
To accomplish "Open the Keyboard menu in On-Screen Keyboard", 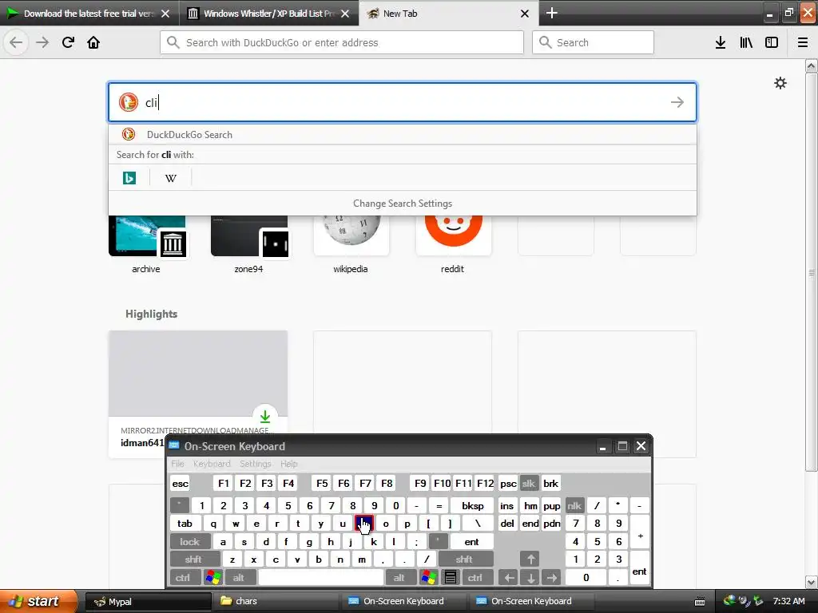I will coord(212,464).
